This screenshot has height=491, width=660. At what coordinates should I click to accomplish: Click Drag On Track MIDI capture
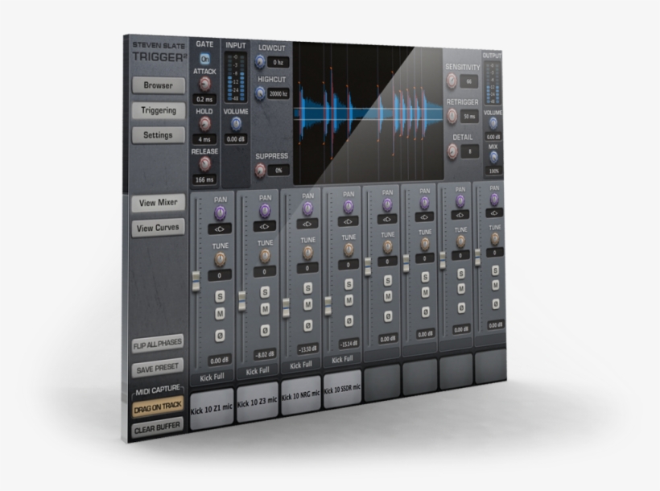point(158,407)
